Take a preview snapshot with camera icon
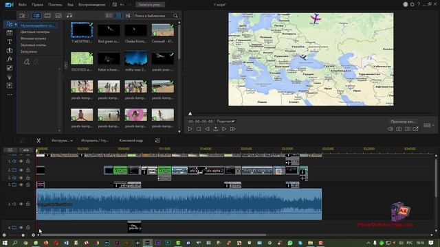 click(399, 129)
